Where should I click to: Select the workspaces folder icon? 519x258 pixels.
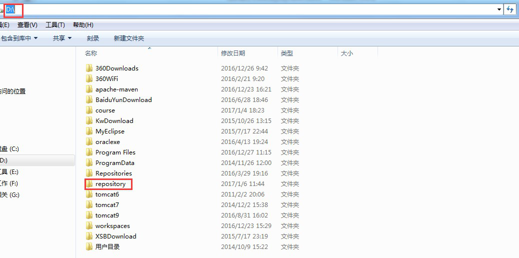click(x=89, y=226)
